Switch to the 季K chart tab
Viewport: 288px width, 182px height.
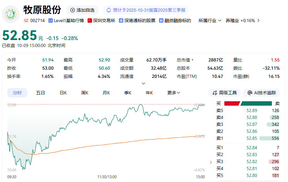(x=128, y=93)
